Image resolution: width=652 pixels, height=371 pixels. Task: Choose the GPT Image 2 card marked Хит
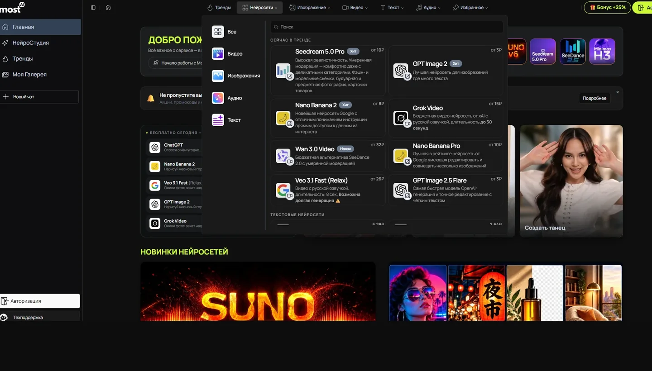446,70
